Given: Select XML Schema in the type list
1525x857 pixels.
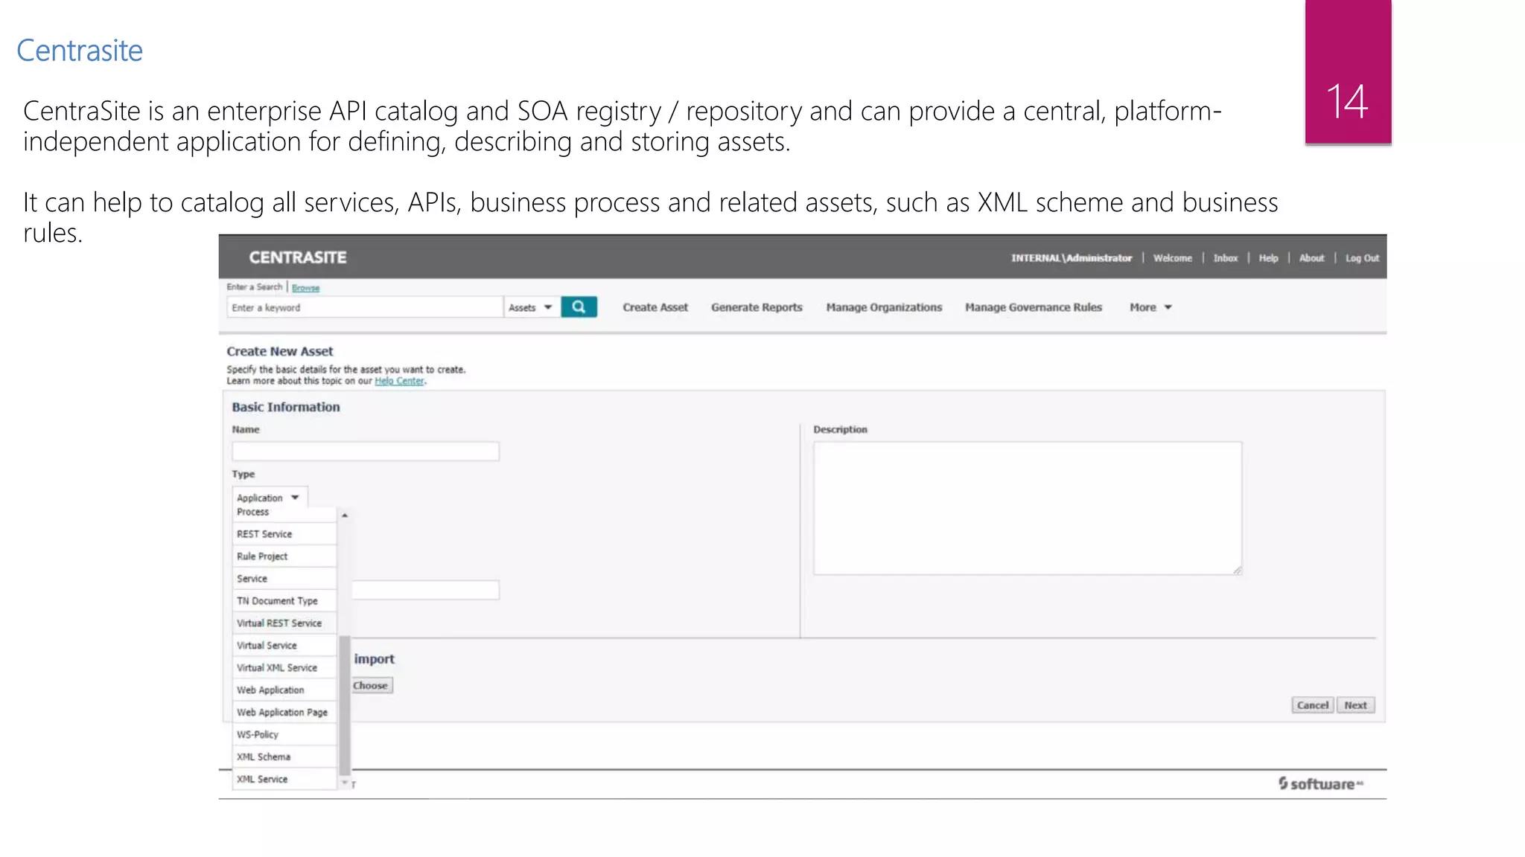Looking at the screenshot, I should pos(264,757).
